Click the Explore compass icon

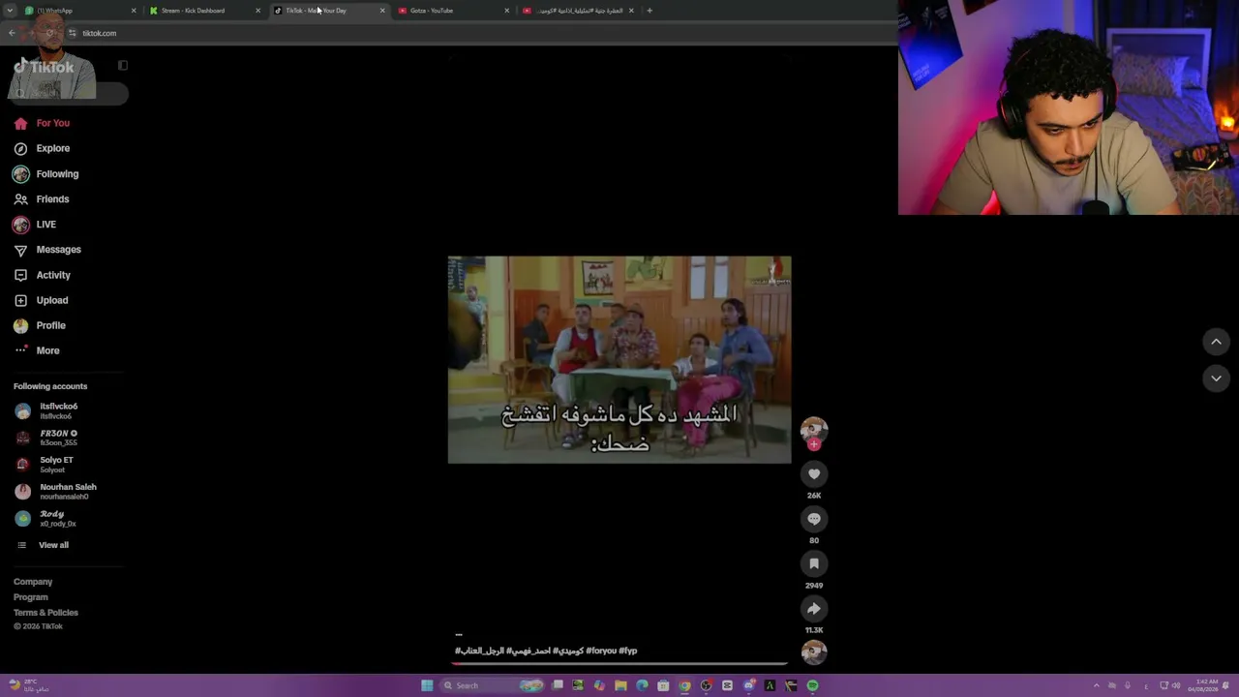click(x=20, y=149)
